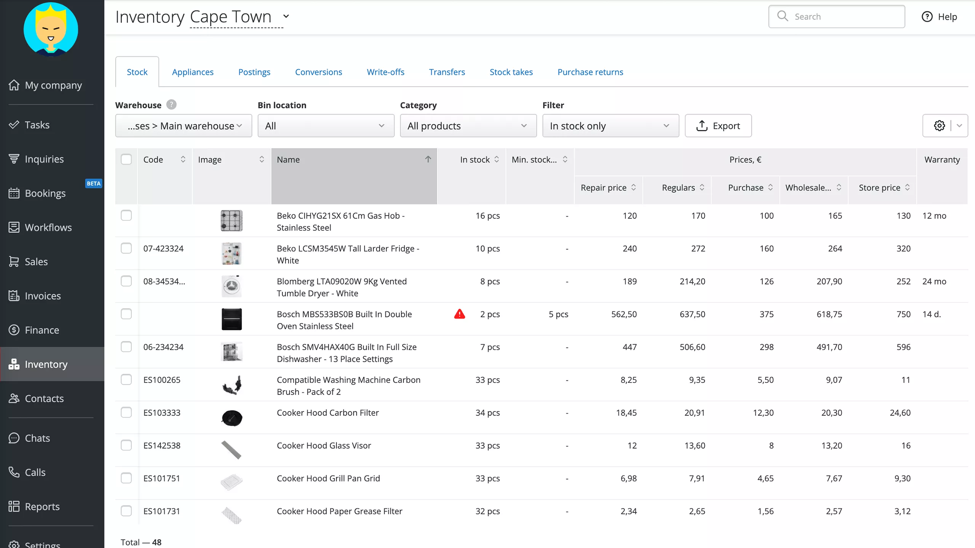Check the Beko Tall Larder Fridge row
The width and height of the screenshot is (975, 548).
click(126, 248)
